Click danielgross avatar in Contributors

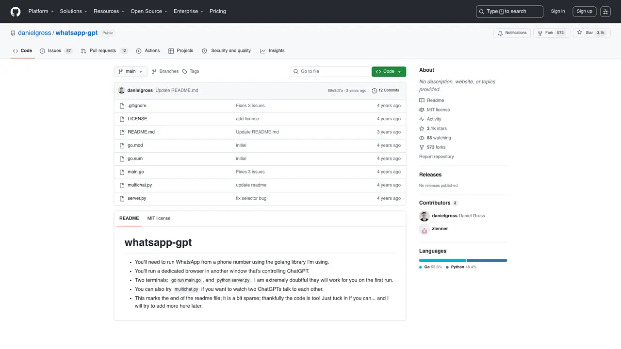tap(425, 216)
